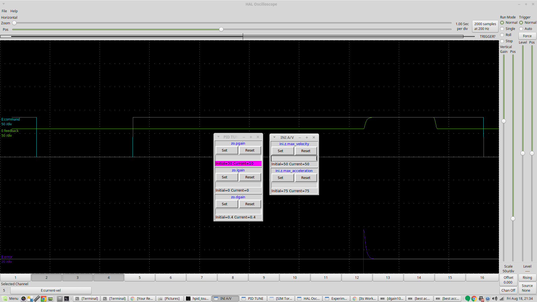Screen dimensions: 537x302
Task: Select Single run mode
Action: (508, 29)
